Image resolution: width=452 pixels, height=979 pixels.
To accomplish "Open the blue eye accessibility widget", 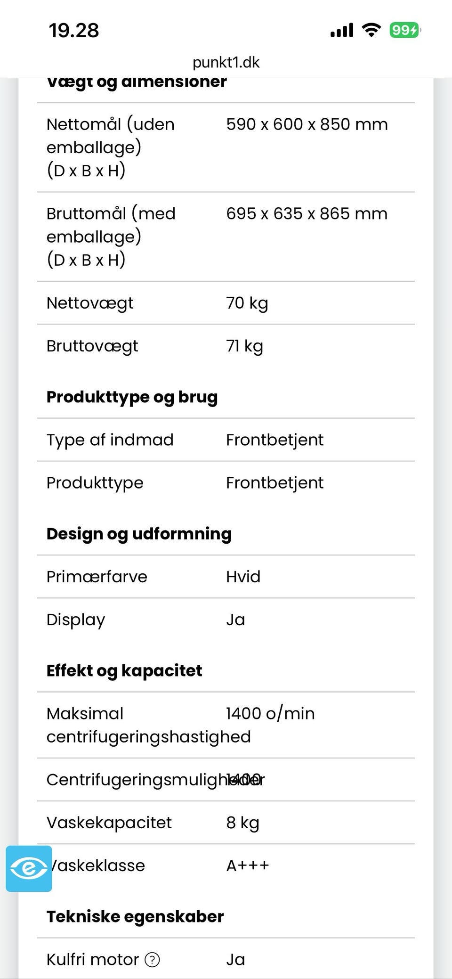I will pyautogui.click(x=29, y=868).
